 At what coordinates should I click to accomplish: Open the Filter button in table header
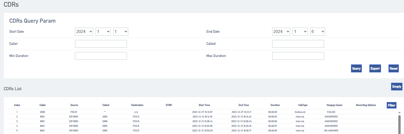[x=392, y=105]
